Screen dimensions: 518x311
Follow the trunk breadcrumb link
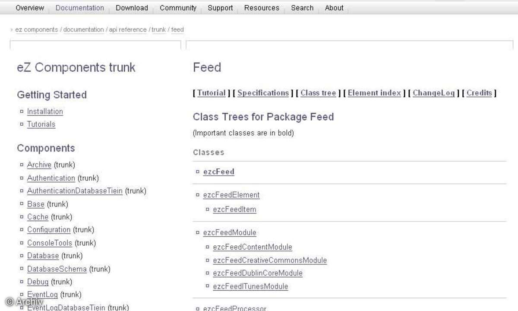point(159,30)
